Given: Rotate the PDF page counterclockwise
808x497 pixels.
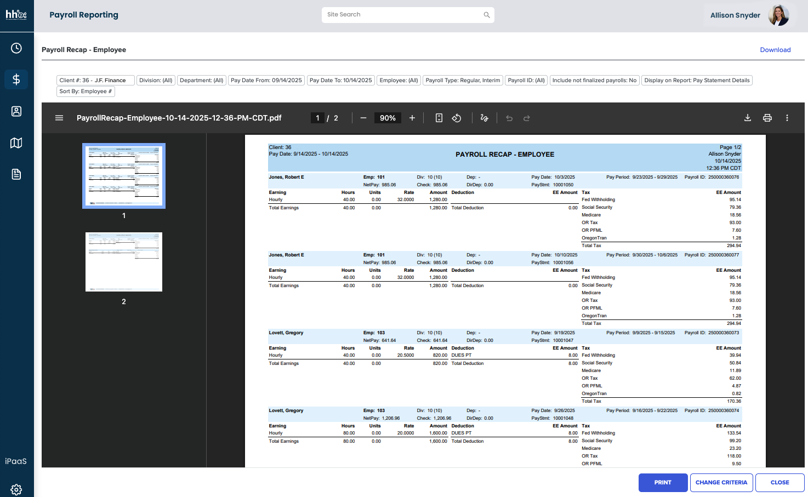Looking at the screenshot, I should coord(457,117).
